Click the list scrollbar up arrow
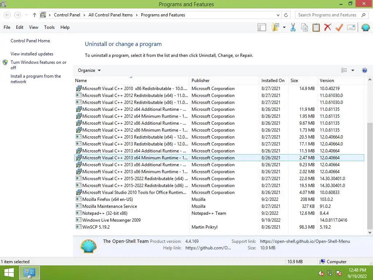Image resolution: width=373 pixels, height=280 pixels. (370, 80)
